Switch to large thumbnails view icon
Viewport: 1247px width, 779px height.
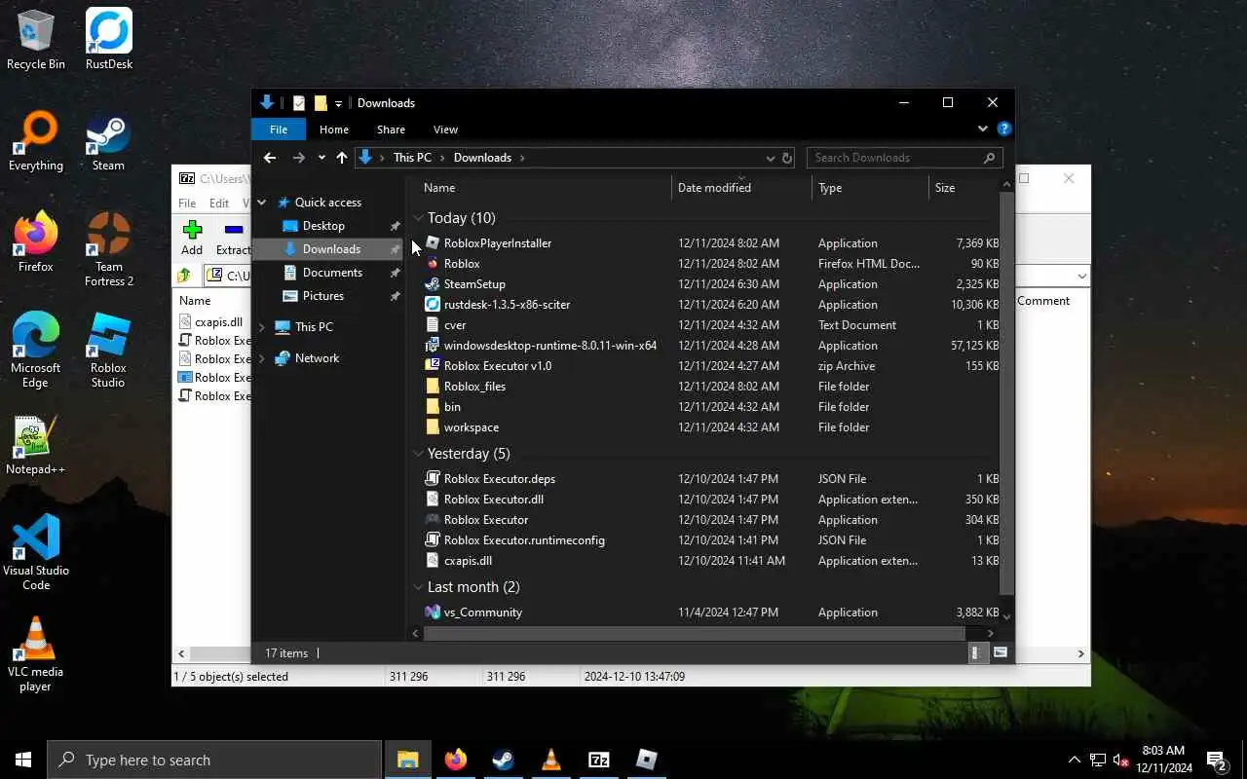click(1000, 652)
